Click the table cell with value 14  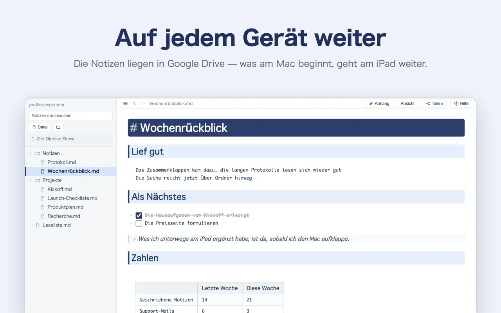(x=220, y=300)
